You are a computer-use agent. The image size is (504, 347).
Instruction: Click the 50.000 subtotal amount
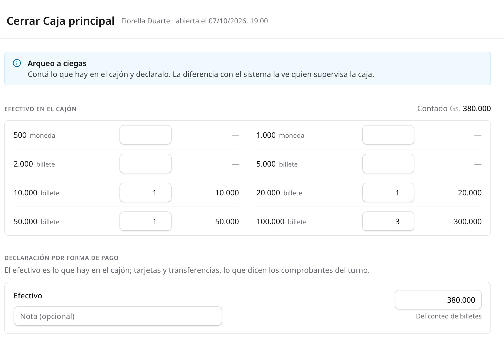227,221
